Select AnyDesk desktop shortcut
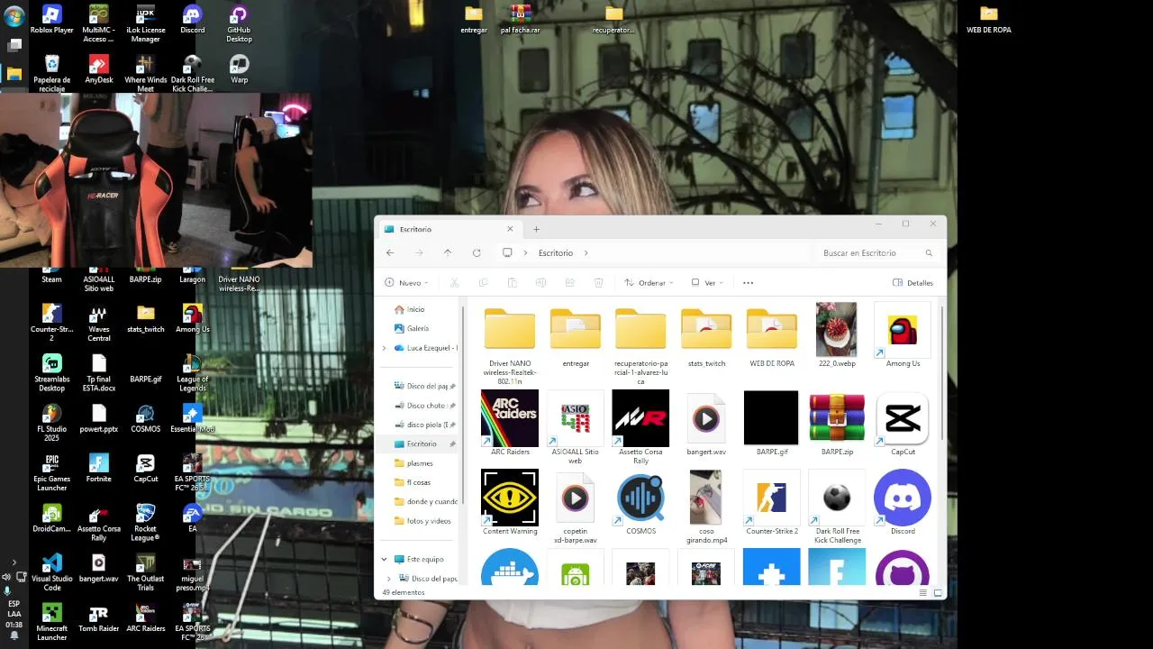This screenshot has height=649, width=1153. coord(99,69)
